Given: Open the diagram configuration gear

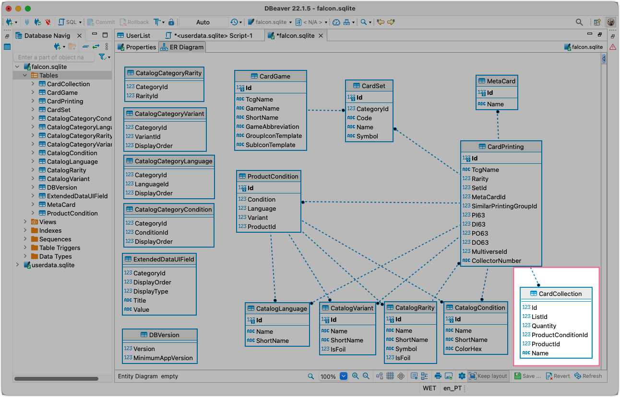Looking at the screenshot, I should [462, 376].
